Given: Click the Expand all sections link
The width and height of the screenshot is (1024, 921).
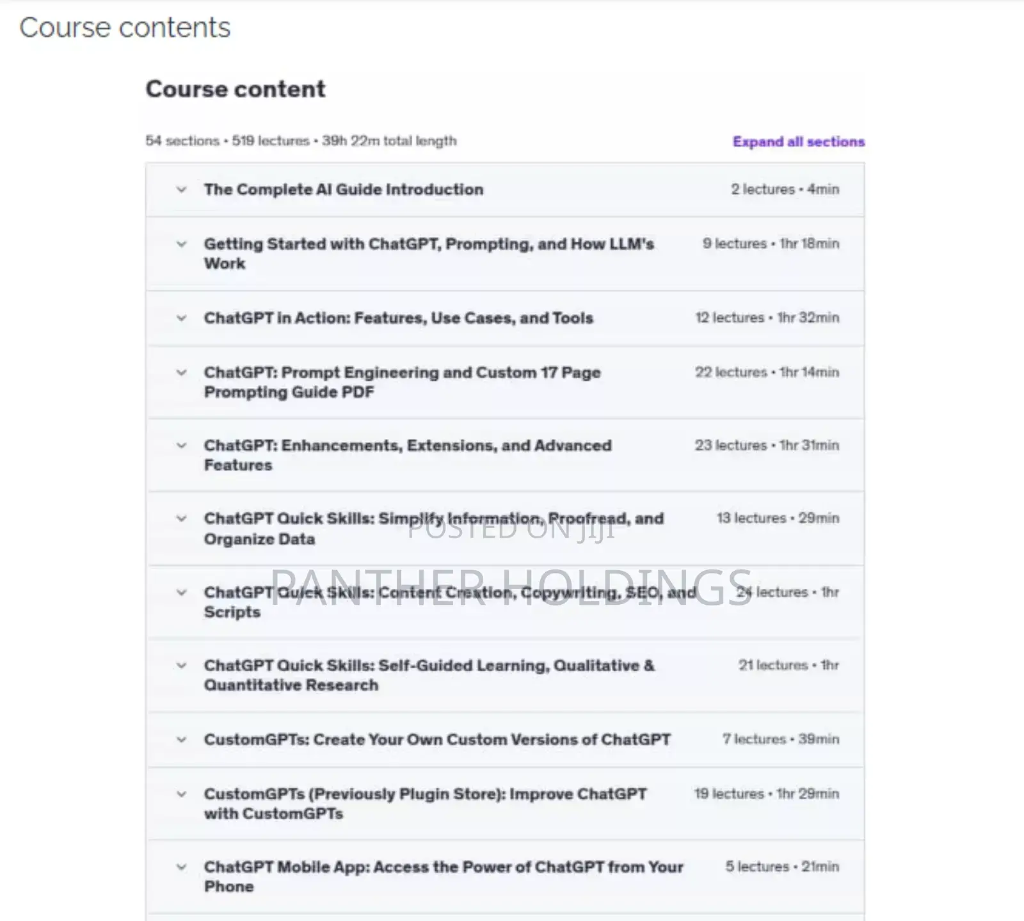Looking at the screenshot, I should click(x=798, y=141).
